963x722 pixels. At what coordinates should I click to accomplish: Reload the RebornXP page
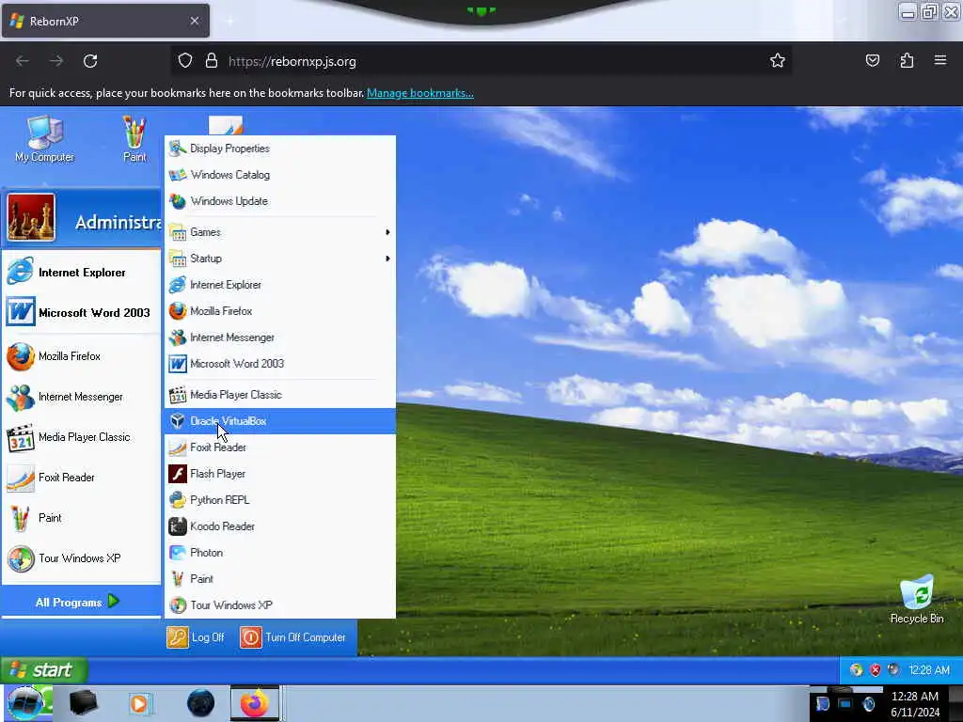(x=90, y=61)
